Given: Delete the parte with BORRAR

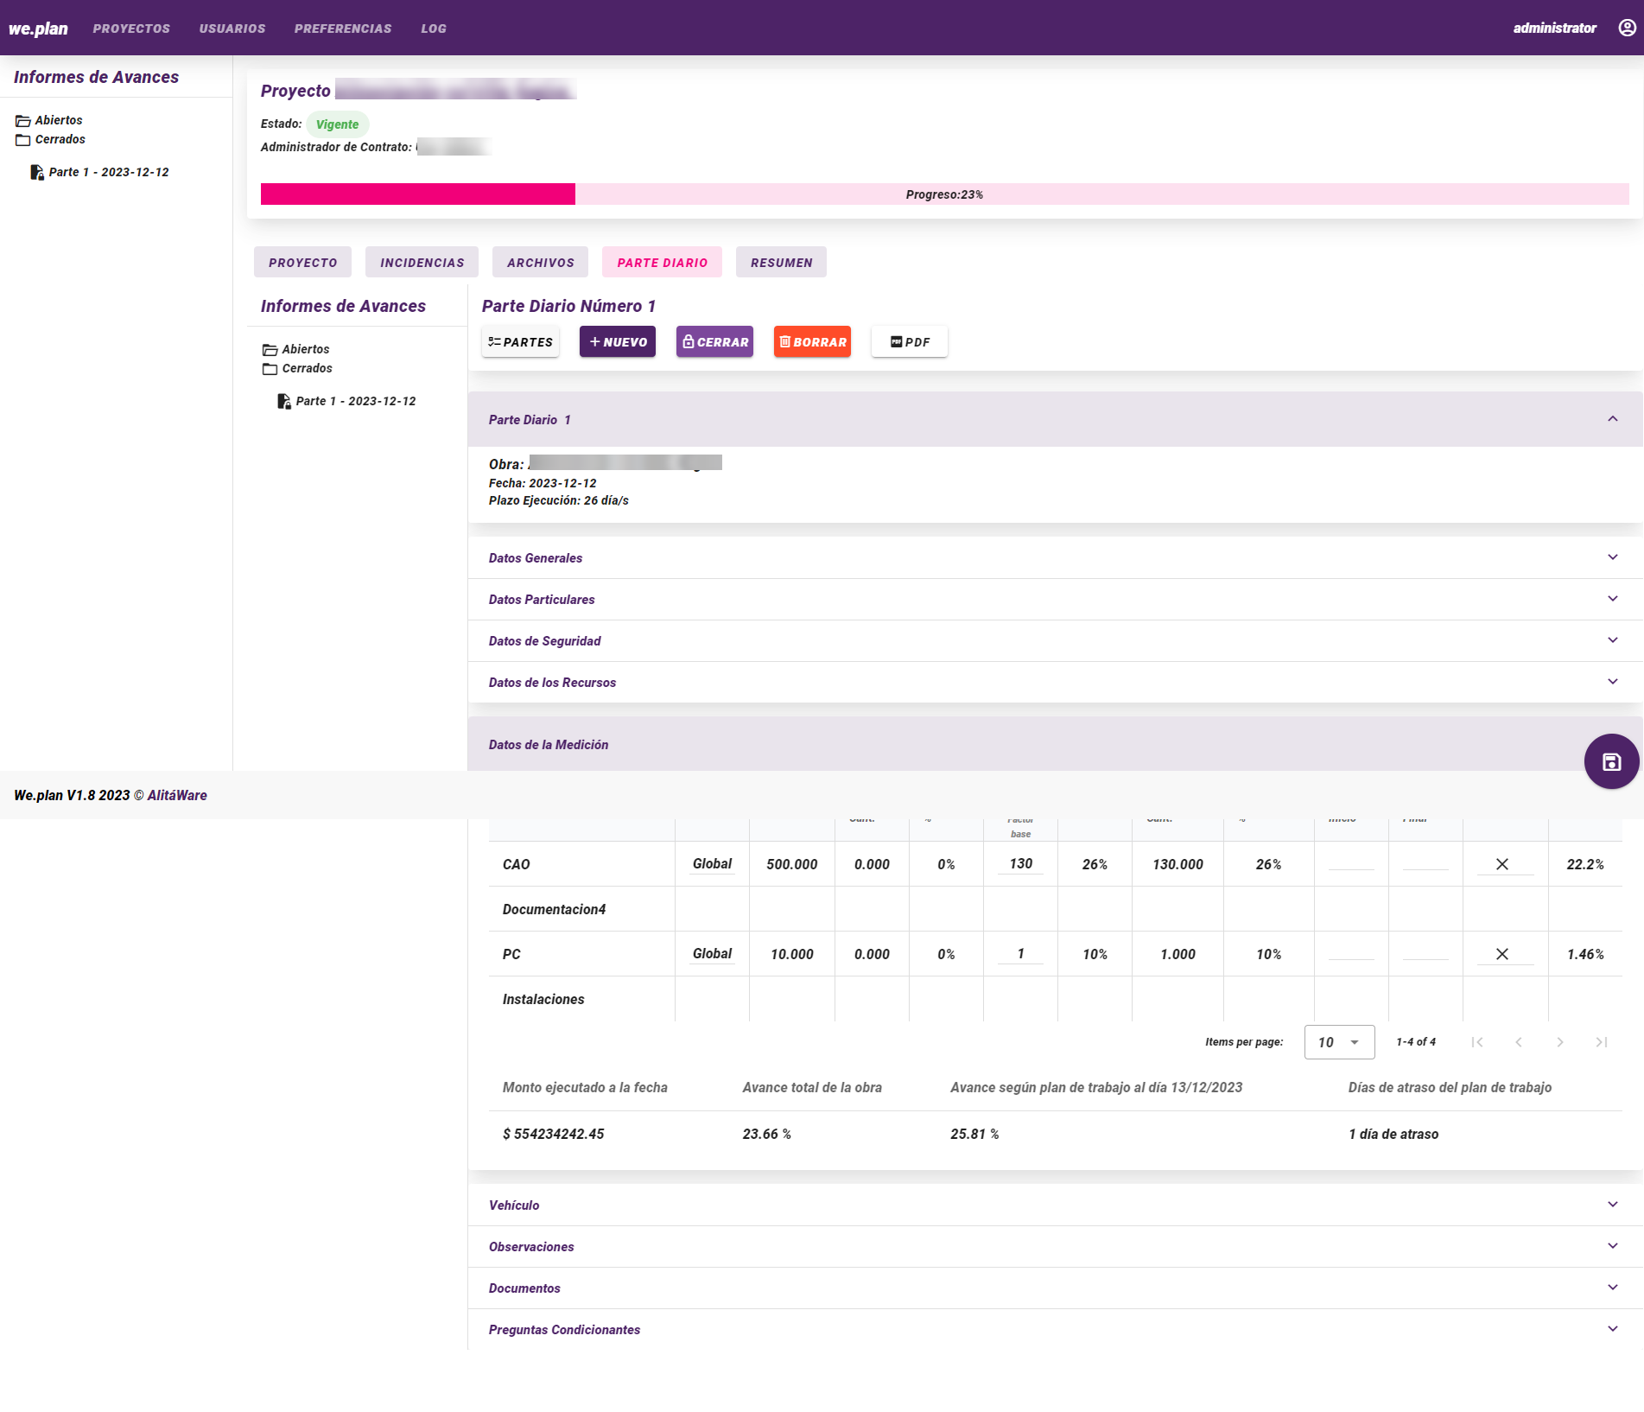Looking at the screenshot, I should tap(812, 342).
